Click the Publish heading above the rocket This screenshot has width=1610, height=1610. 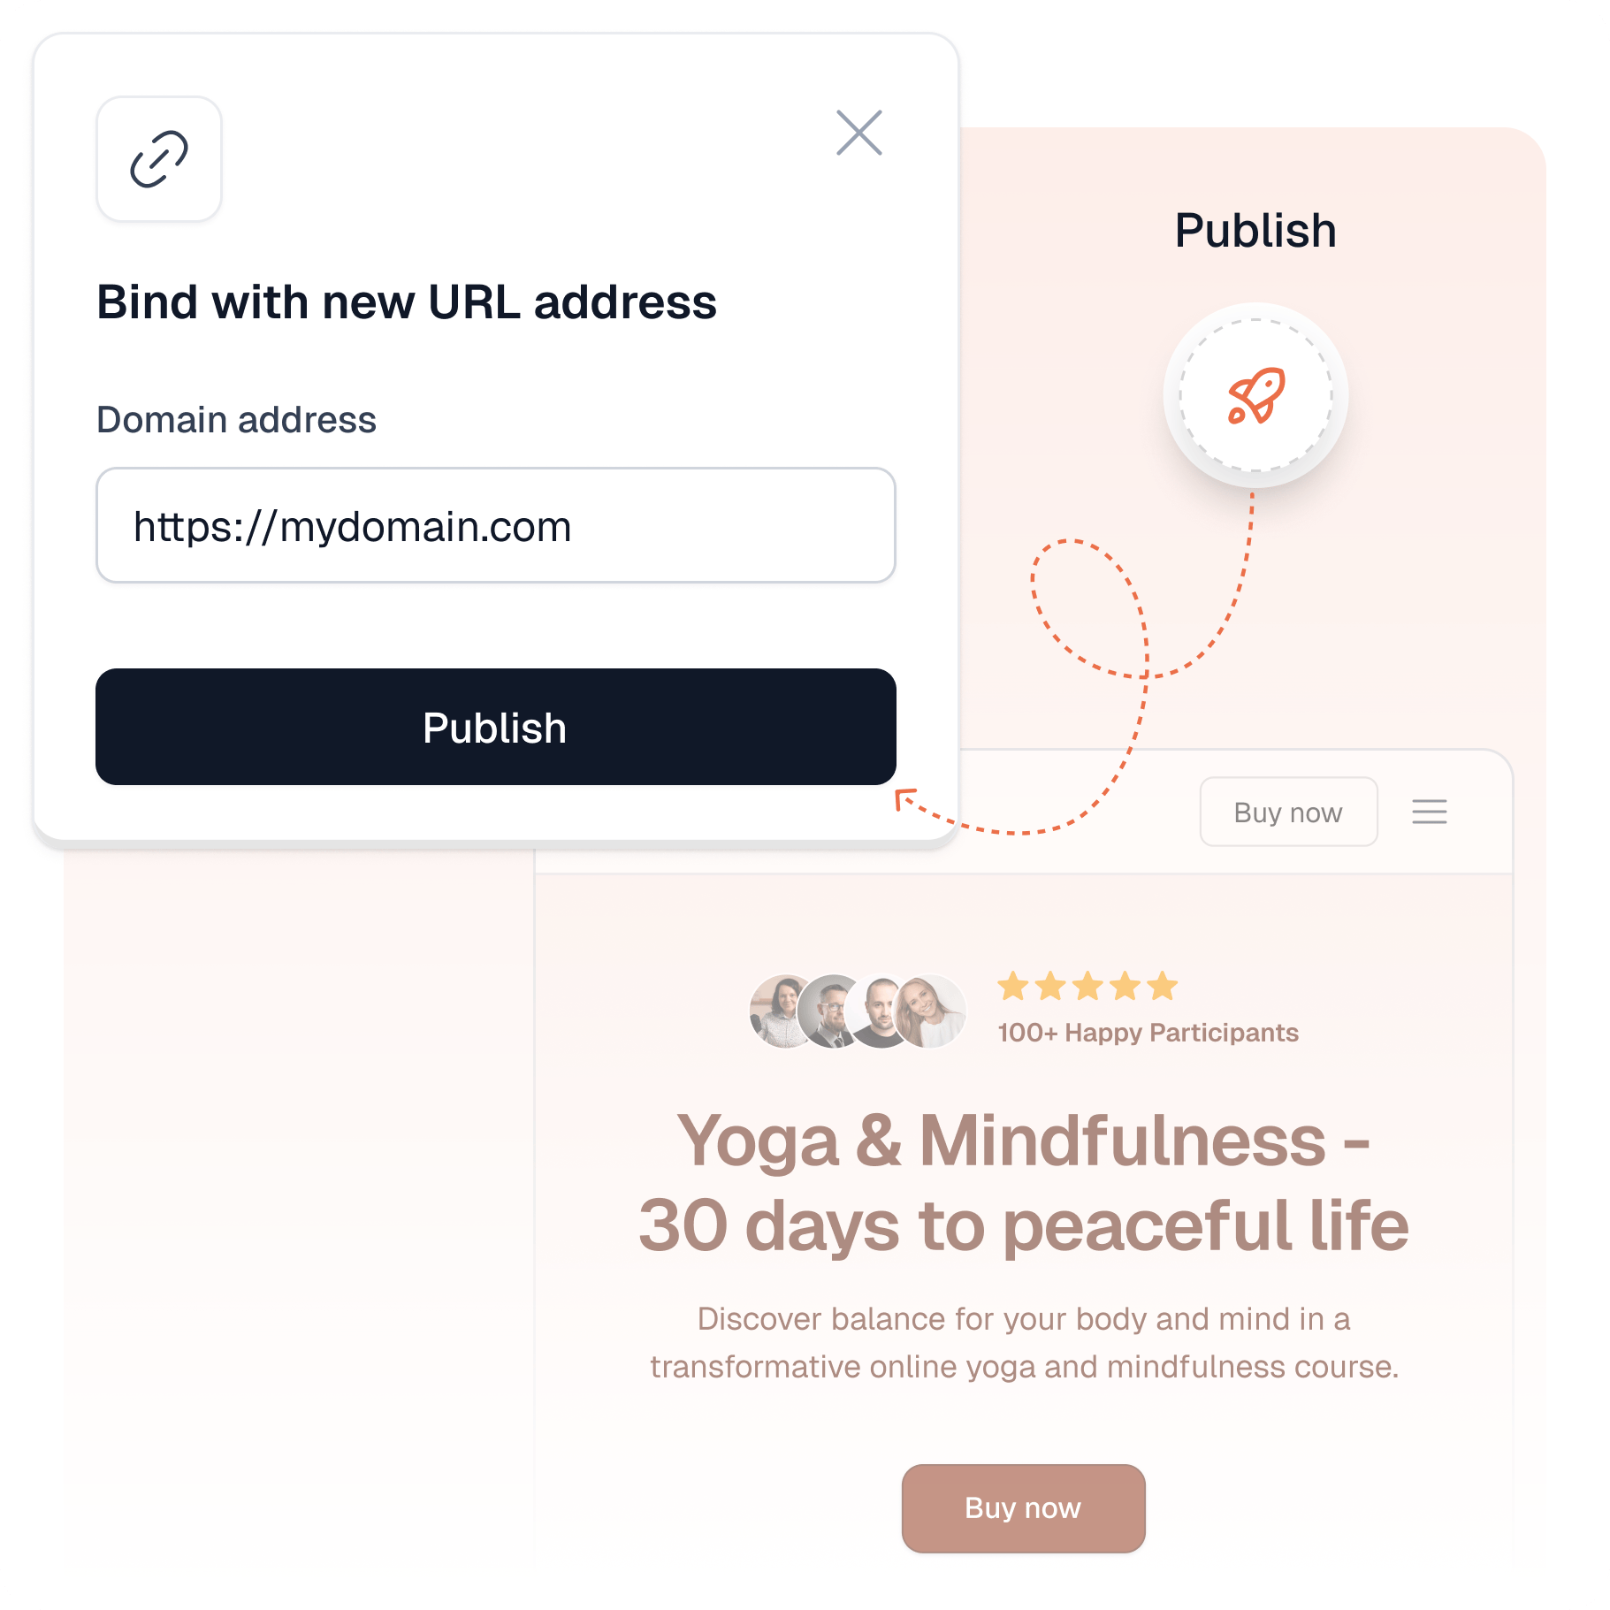1255,231
